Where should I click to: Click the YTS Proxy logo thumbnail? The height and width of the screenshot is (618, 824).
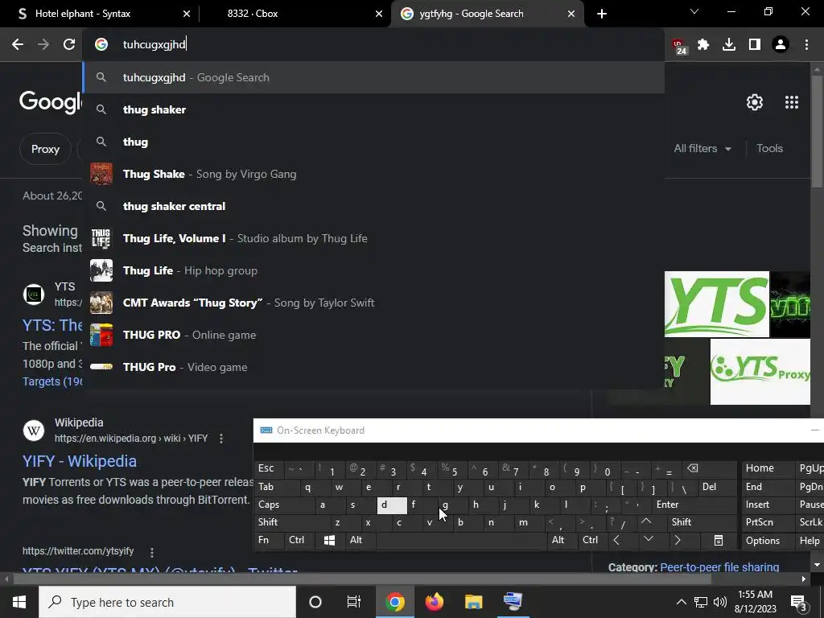(x=760, y=372)
